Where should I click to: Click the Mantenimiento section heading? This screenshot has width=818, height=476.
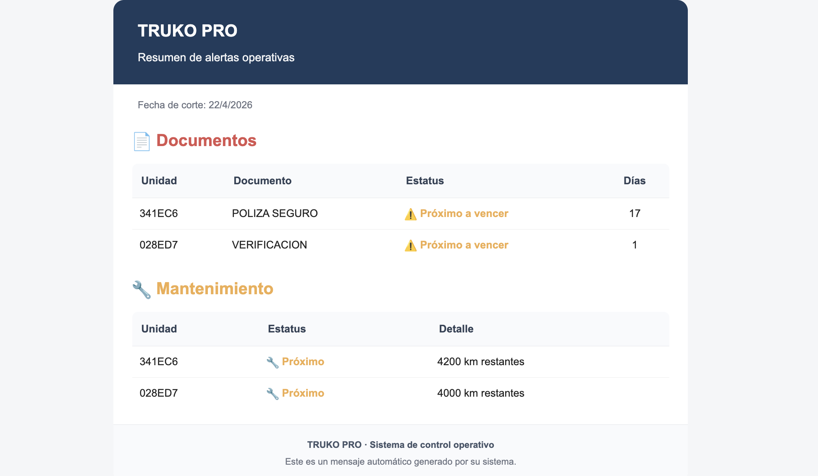pyautogui.click(x=215, y=289)
